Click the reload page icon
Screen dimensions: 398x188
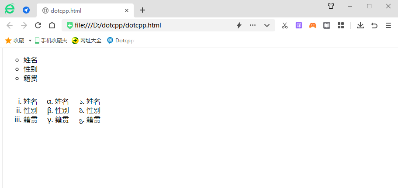(x=38, y=25)
